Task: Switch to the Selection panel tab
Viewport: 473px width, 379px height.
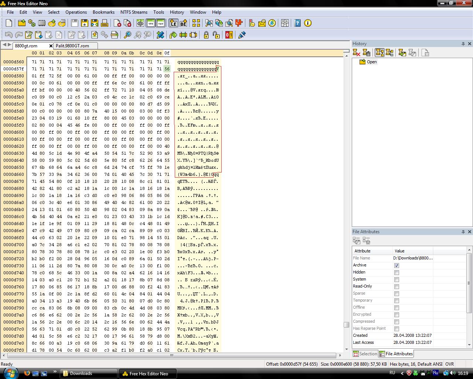Action: tap(365, 354)
